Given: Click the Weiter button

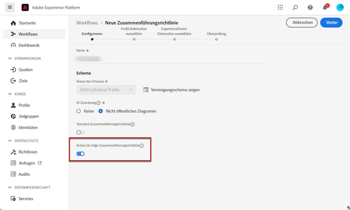Looking at the screenshot, I should pos(331,22).
